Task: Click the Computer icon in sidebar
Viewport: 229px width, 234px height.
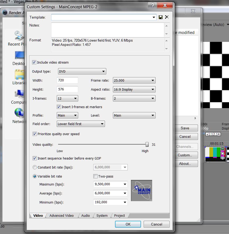Action: 20,94
